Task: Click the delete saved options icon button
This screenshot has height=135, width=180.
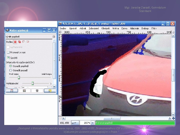Action: click(37, 91)
